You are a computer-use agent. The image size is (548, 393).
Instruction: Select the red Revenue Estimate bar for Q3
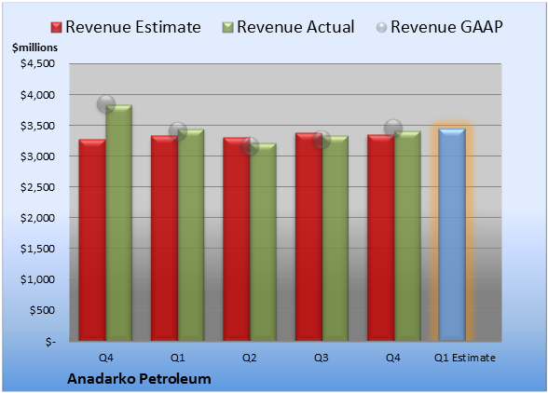click(x=308, y=237)
